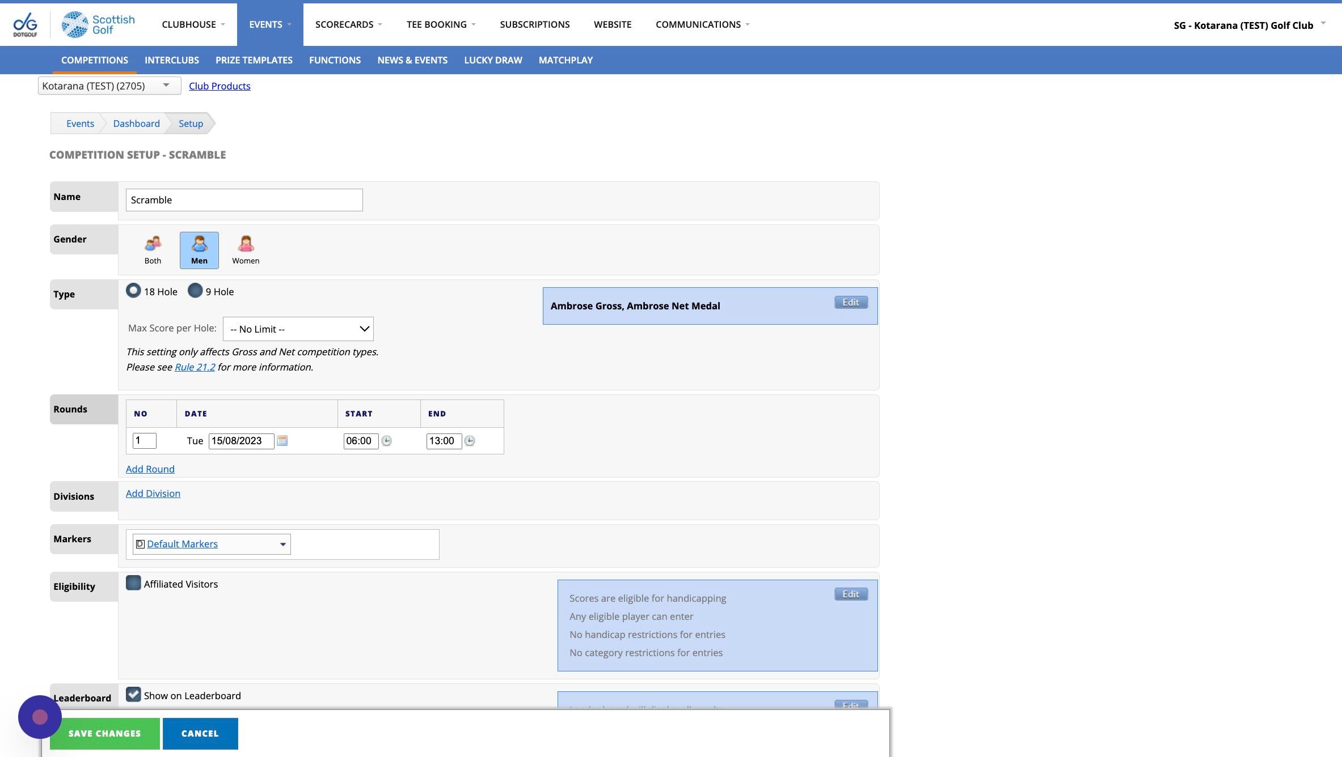Expand the Max Score per Hole dropdown
Viewport: 1342px width, 757px height.
click(298, 329)
